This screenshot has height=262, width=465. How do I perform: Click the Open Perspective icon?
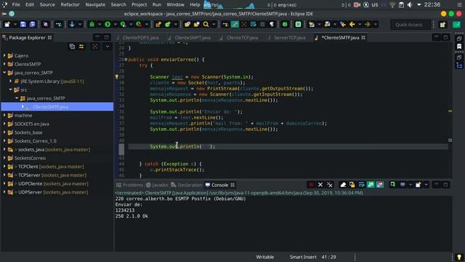coord(442,25)
